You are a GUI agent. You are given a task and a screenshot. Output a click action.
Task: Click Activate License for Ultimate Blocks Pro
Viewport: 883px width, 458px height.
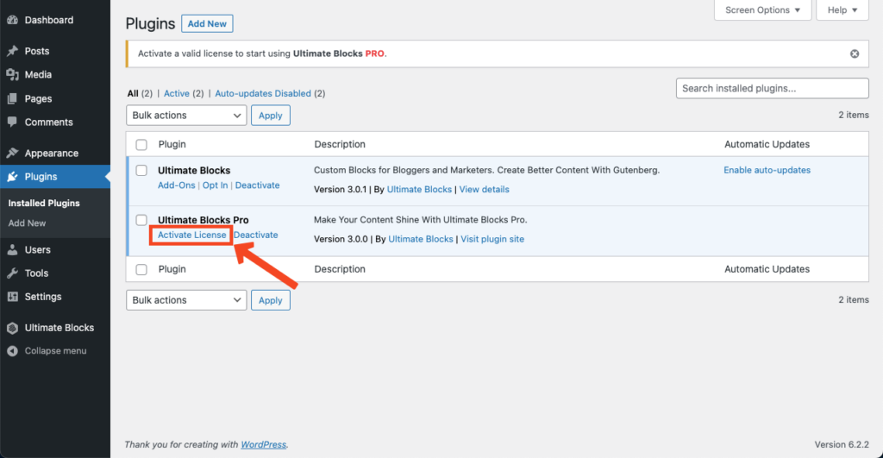(191, 235)
